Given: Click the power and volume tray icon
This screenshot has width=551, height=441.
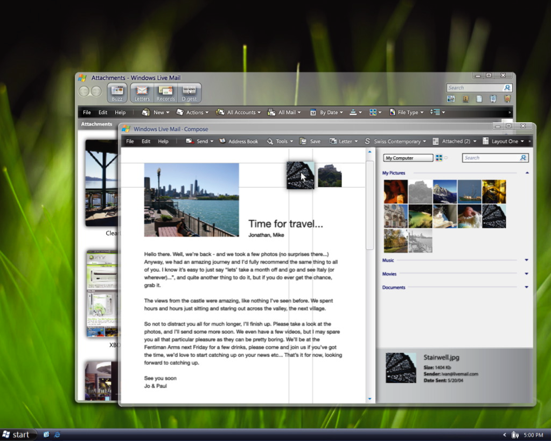Looking at the screenshot, I should coord(515,435).
